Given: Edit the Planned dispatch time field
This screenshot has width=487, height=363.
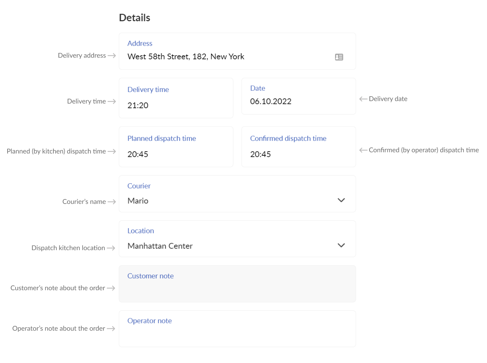Looking at the screenshot, I should click(x=176, y=147).
